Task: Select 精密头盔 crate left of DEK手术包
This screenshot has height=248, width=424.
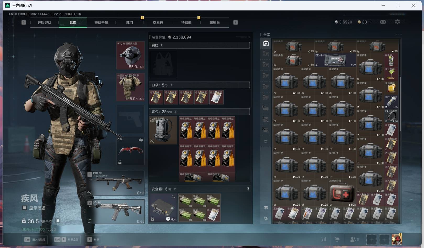Action: pyautogui.click(x=294, y=60)
